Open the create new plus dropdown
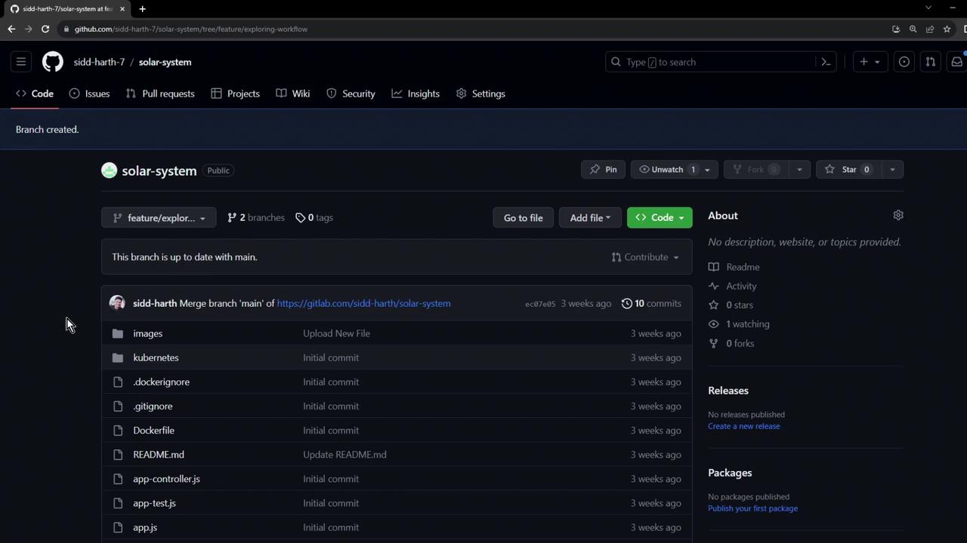967x543 pixels. click(x=870, y=62)
